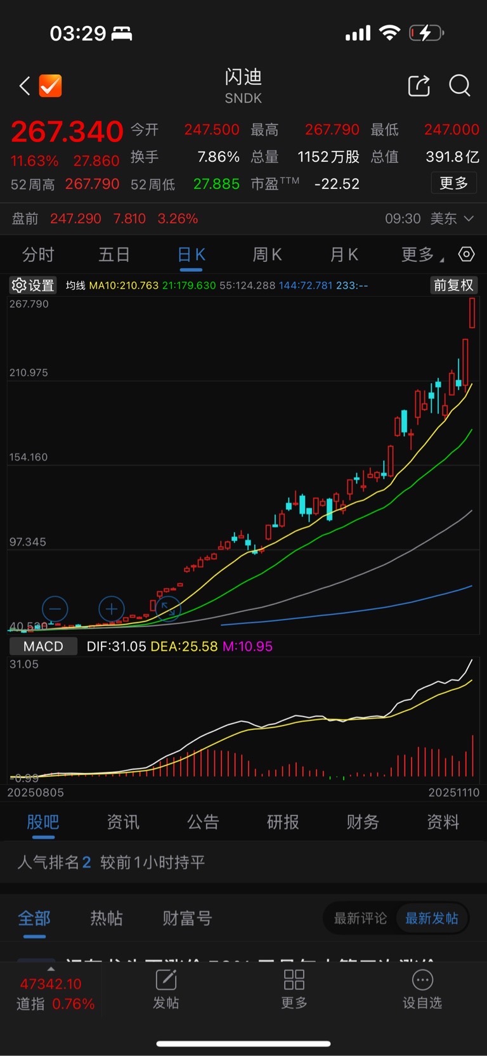Open the 资料 tab
The image size is (487, 1056).
coord(443,822)
